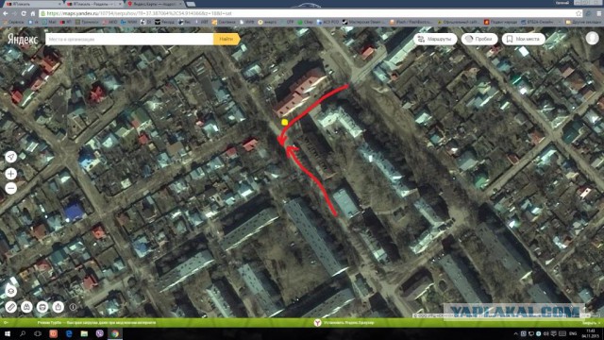Open the panorama binoculars icon
This screenshot has height=340, width=604.
tap(26, 307)
